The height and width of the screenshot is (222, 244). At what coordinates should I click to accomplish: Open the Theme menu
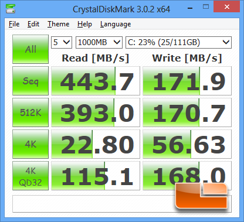click(x=59, y=24)
